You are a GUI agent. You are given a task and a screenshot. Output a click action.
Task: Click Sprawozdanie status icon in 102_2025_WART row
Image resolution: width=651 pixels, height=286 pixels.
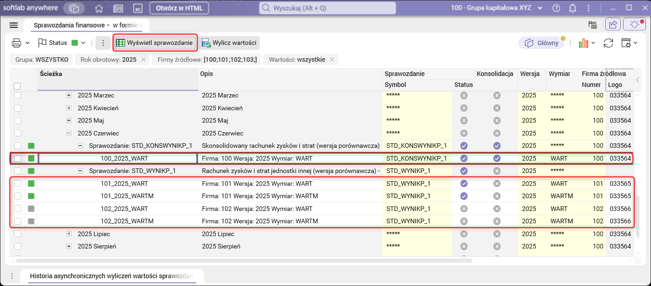pyautogui.click(x=463, y=209)
